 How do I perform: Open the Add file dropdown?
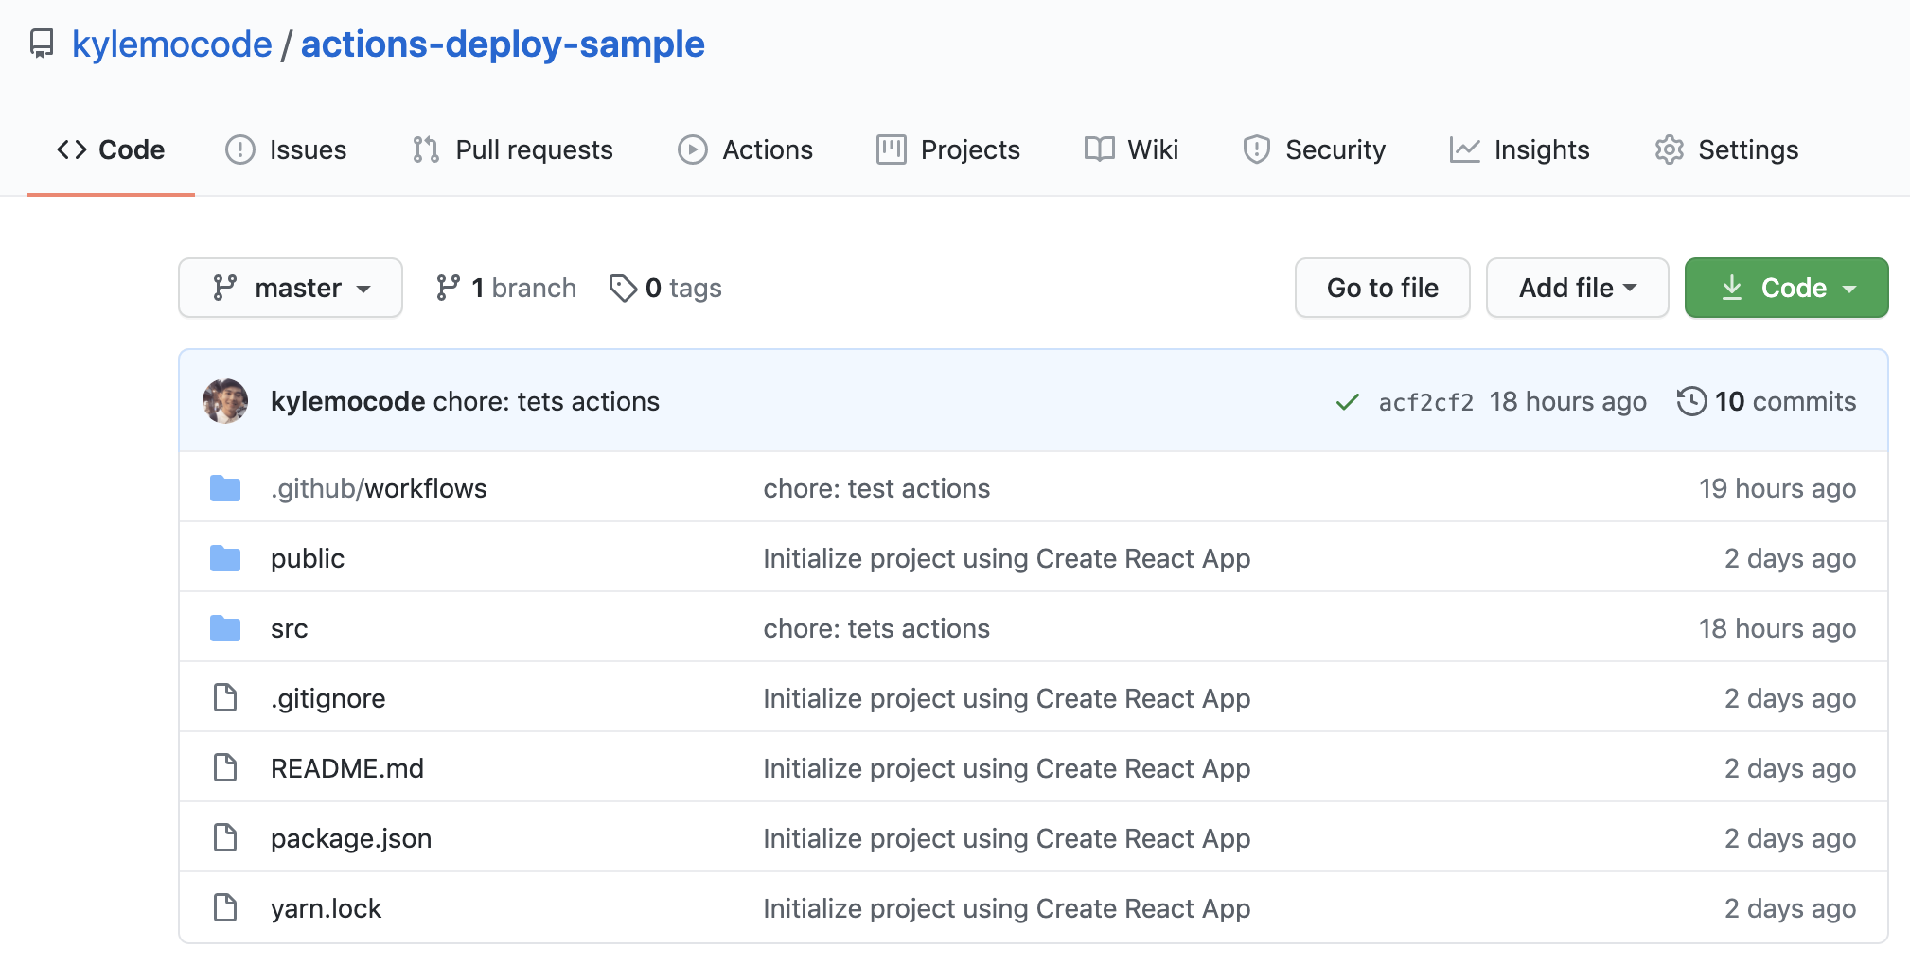coord(1577,288)
